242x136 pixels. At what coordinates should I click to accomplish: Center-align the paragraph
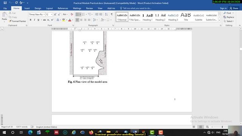[81, 20]
